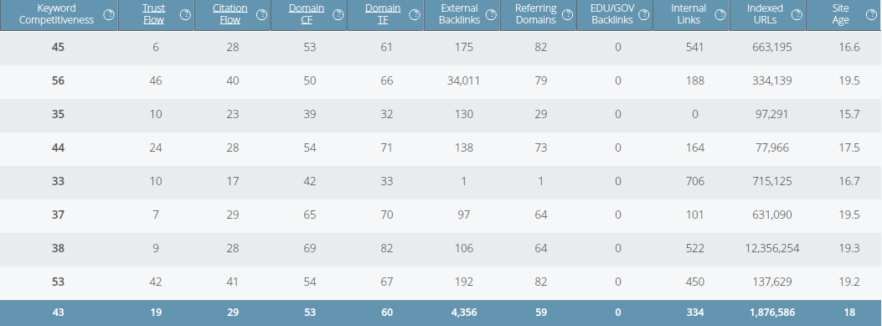
Task: Click indexed URLs value 631,090
Action: pos(771,215)
